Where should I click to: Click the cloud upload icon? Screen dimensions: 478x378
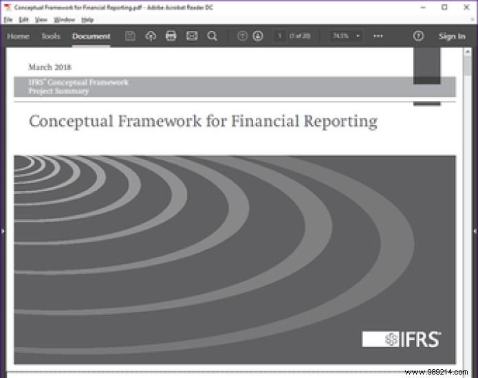[151, 36]
